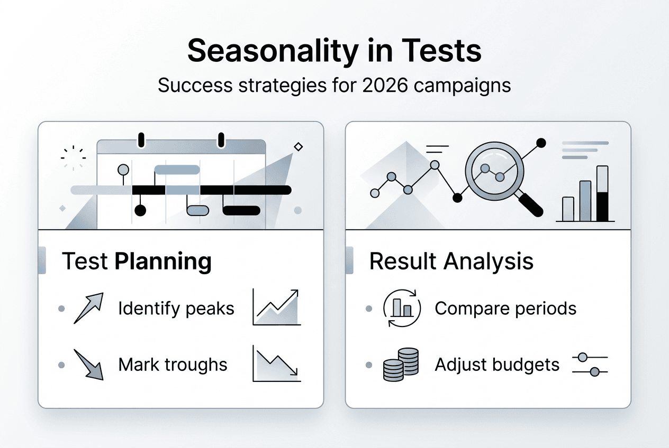Click the Seasonality in Tests title
The image size is (669, 448).
click(334, 51)
